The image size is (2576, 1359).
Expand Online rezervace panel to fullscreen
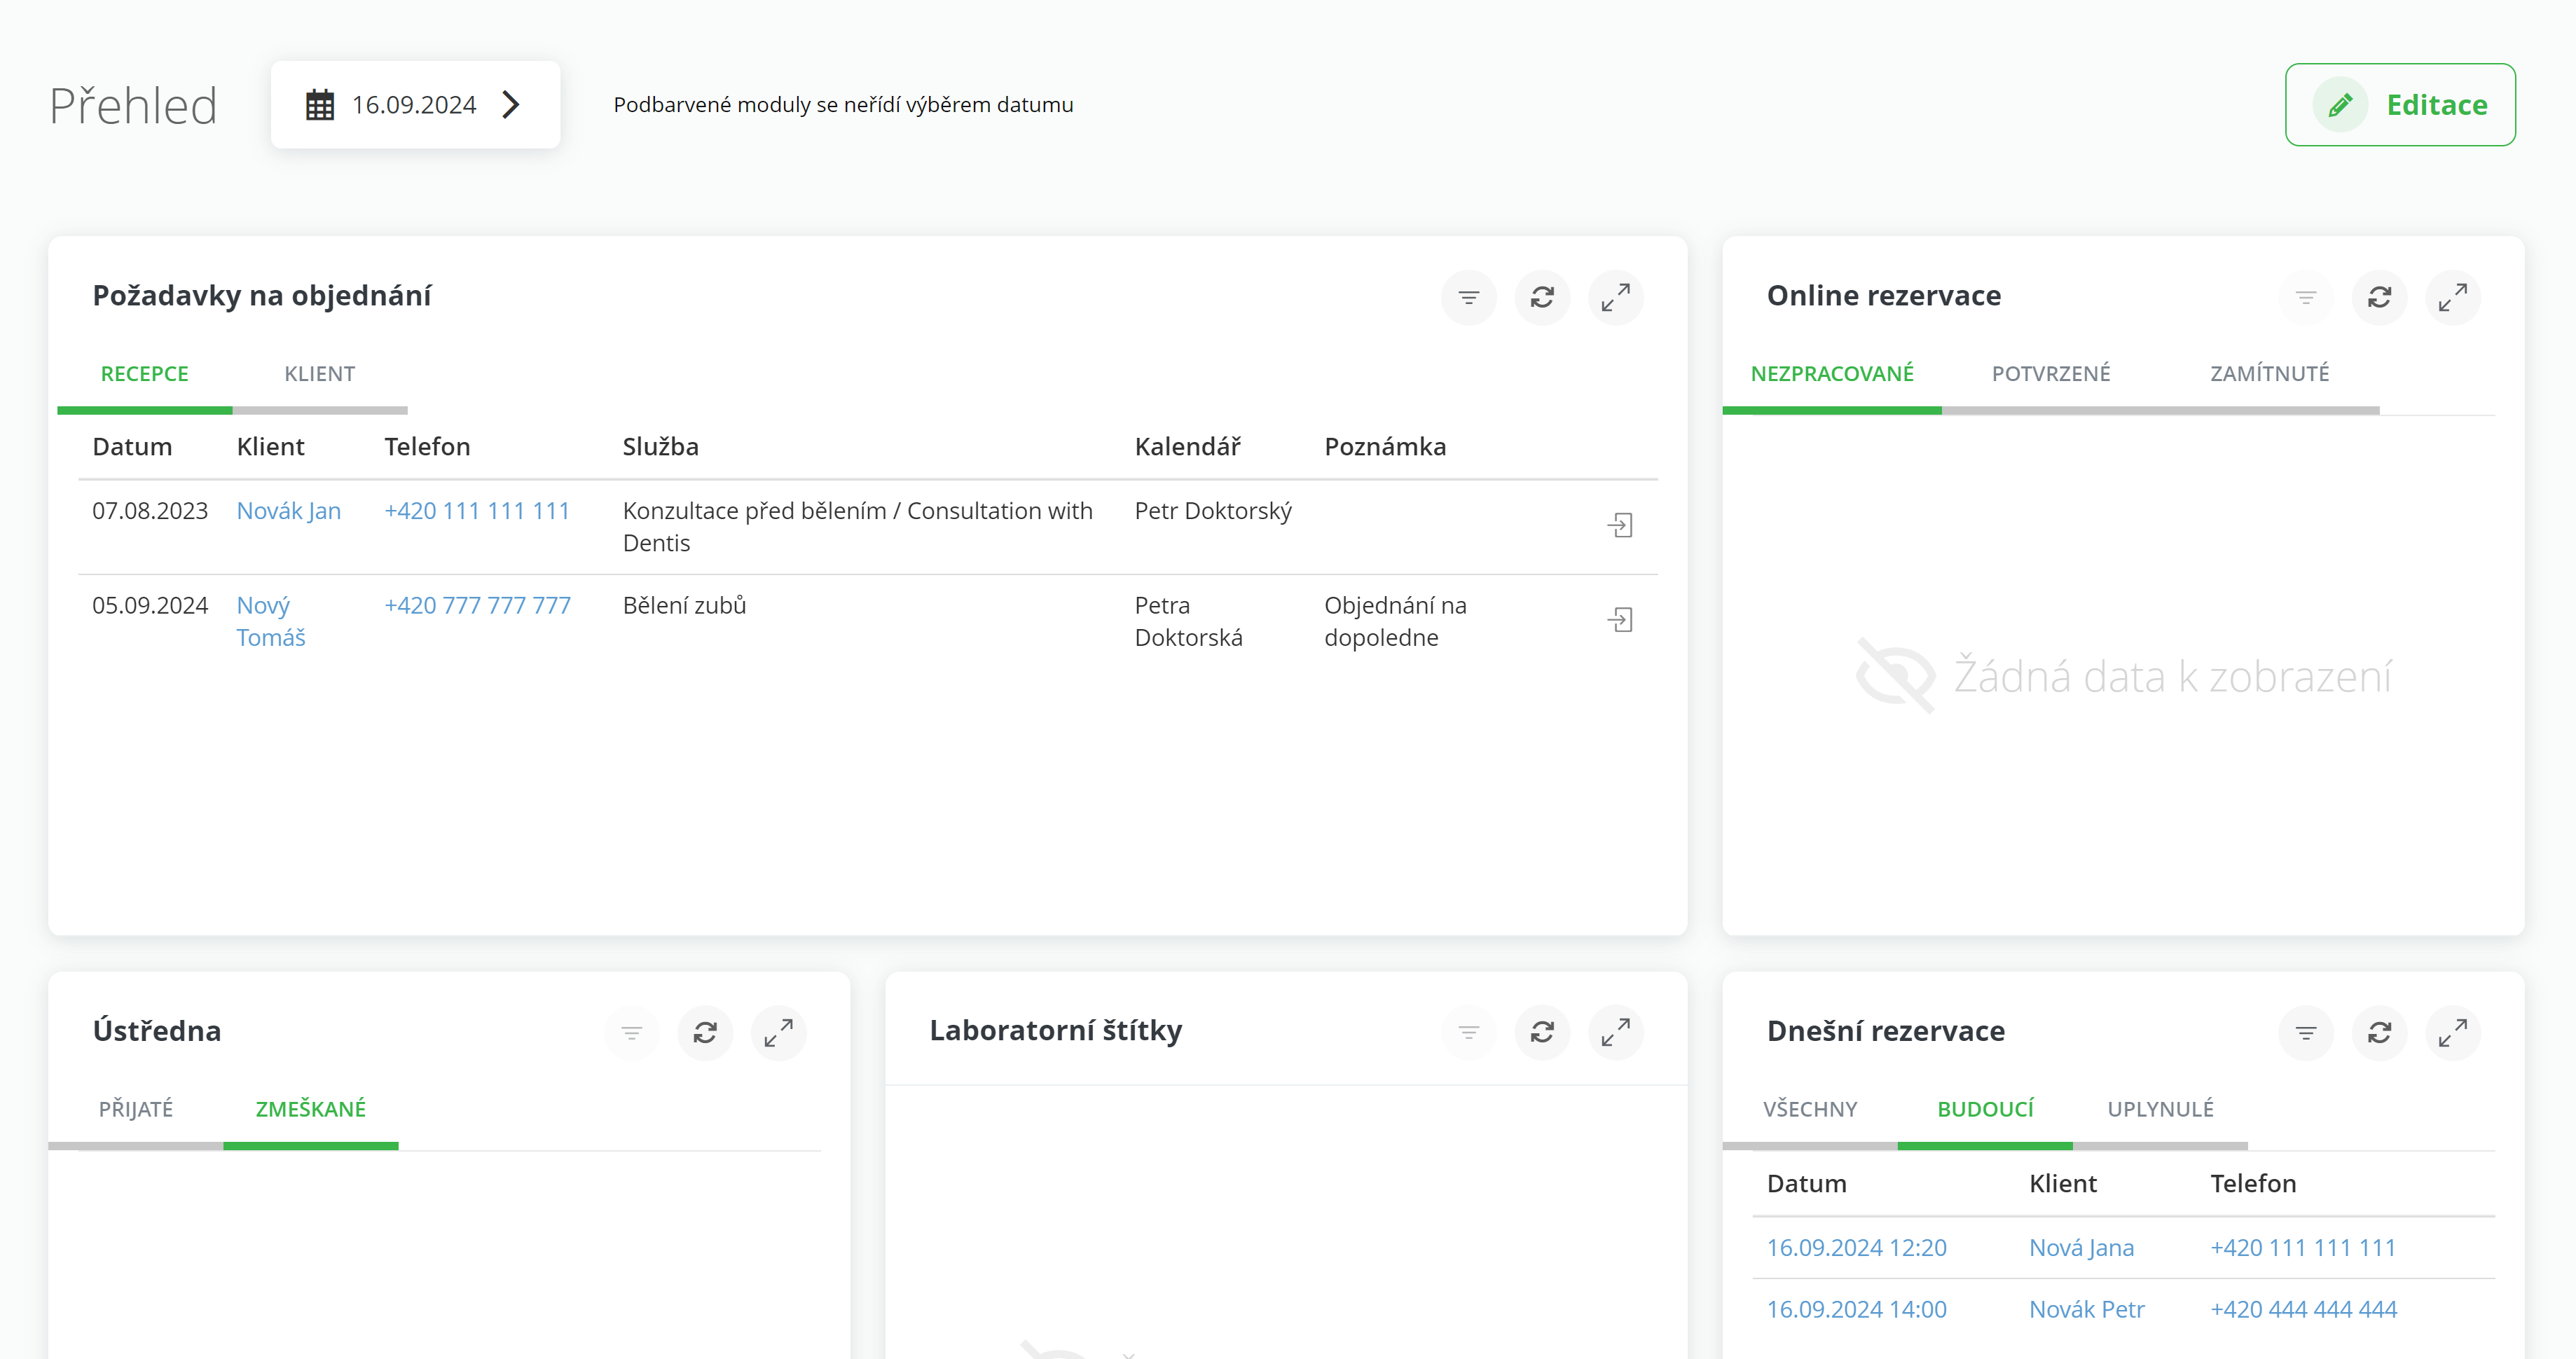coord(2452,297)
